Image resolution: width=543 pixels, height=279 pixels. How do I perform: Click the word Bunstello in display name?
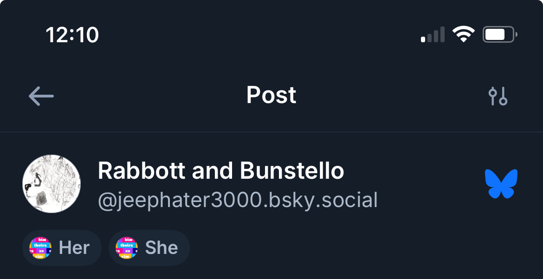pos(292,171)
